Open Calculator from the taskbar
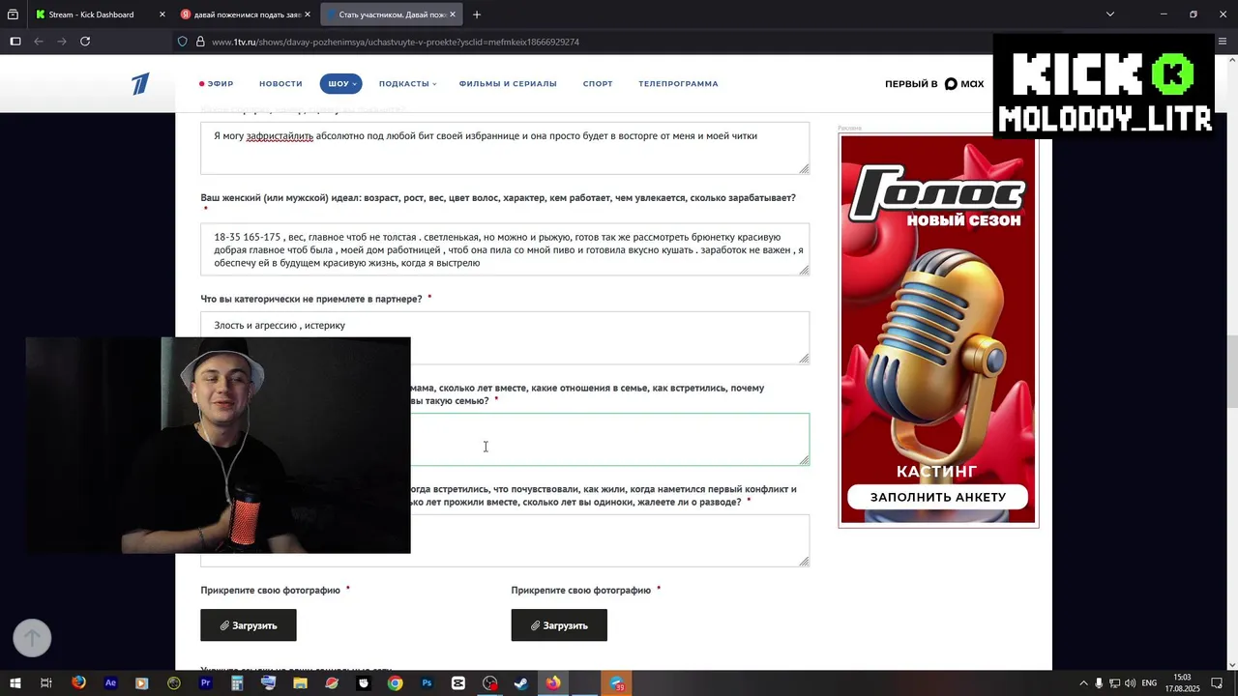The height and width of the screenshot is (696, 1238). pyautogui.click(x=237, y=682)
